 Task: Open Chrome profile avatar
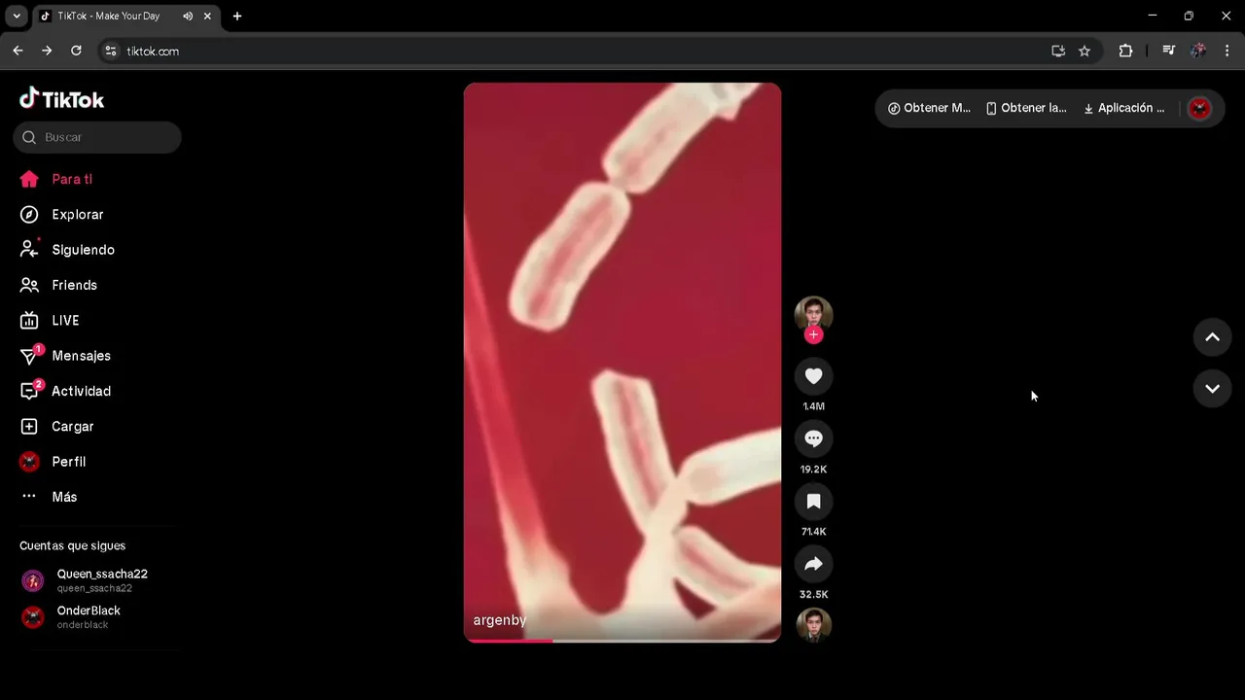[x=1198, y=51]
